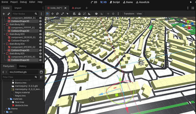Select the obstacle.tres red material file
196x114 pixels.
point(22,105)
